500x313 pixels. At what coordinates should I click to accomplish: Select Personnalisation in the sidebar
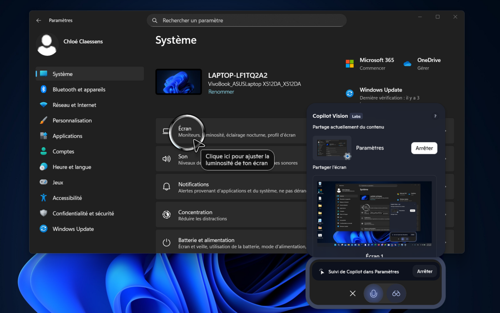point(72,120)
